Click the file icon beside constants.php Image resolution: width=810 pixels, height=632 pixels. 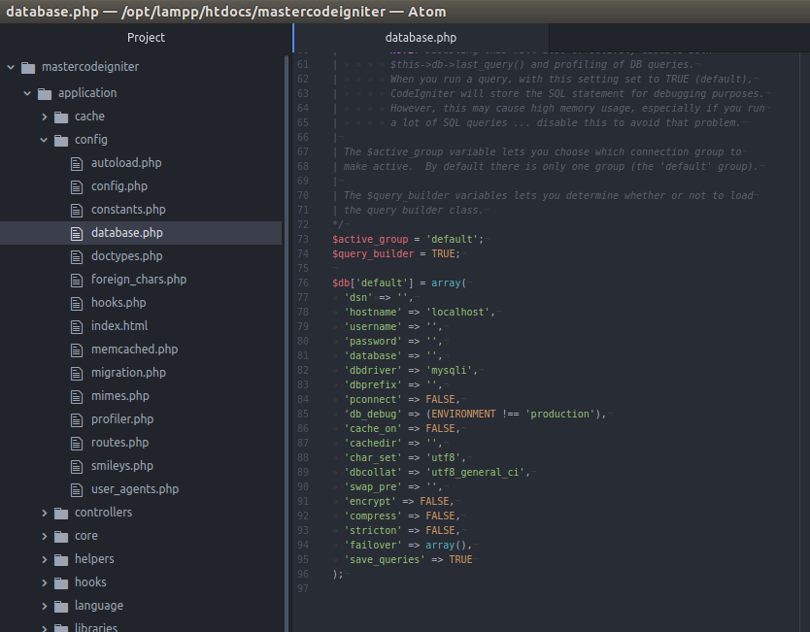79,209
